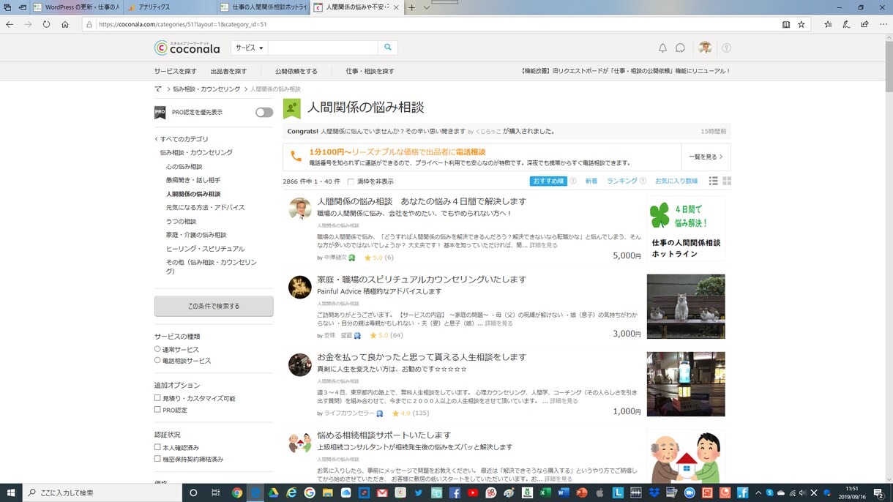Open 家庭・職場のスピリチュアルカウンセリング listing title
This screenshot has width=893, height=502.
coord(422,280)
